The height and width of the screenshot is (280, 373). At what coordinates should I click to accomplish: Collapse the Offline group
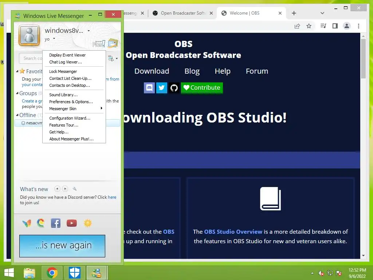pyautogui.click(x=17, y=115)
